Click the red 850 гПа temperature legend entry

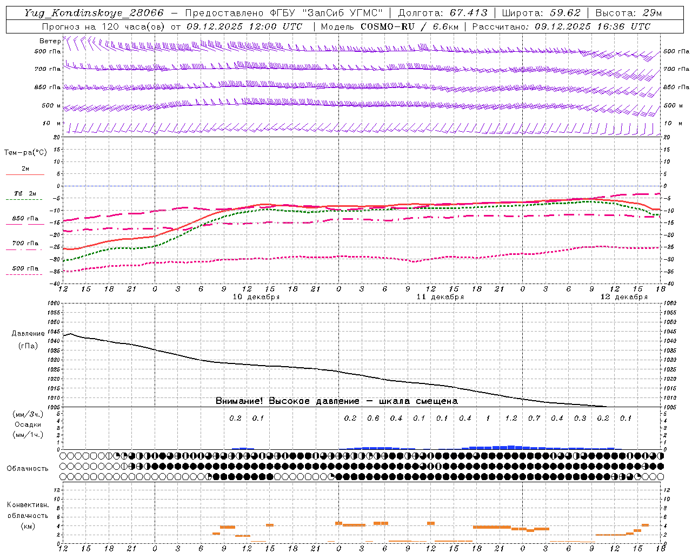[x=25, y=219]
